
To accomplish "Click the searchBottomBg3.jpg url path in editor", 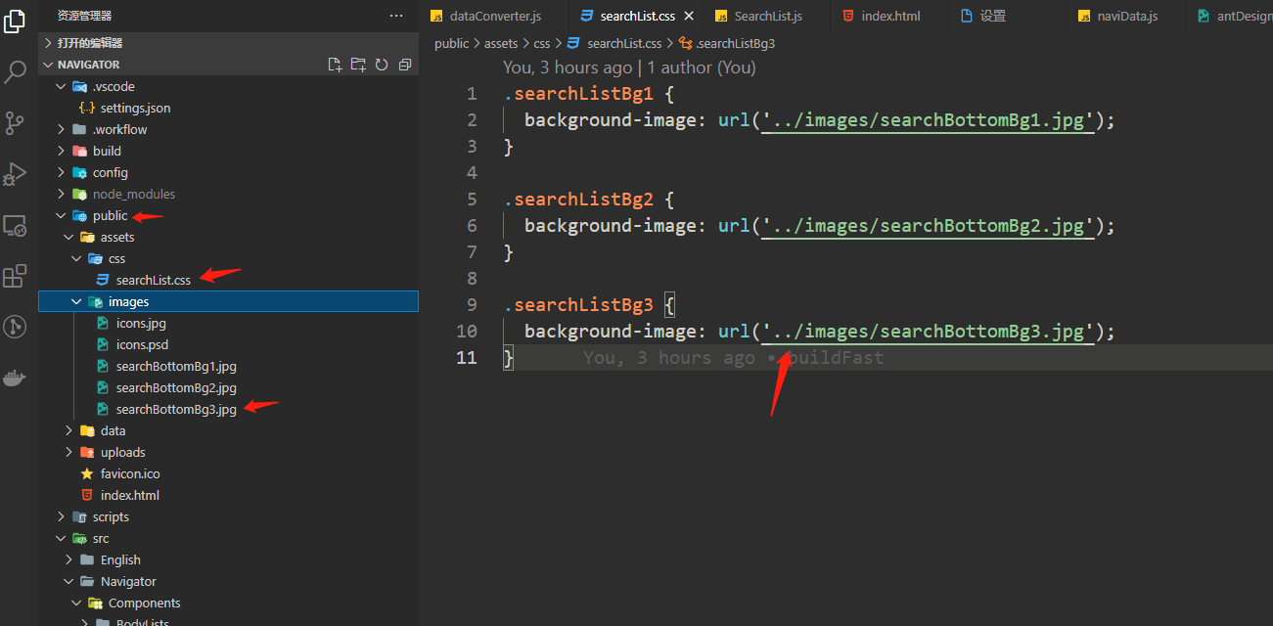I will (929, 332).
